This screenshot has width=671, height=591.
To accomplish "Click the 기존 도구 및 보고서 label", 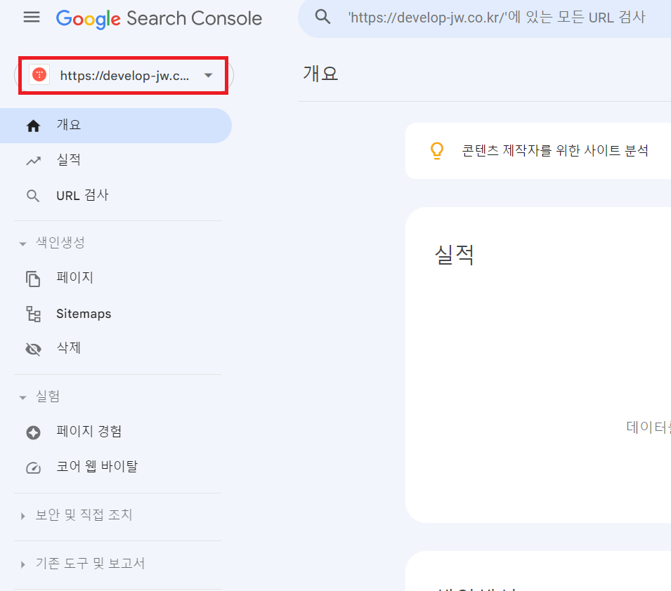I will [x=91, y=563].
